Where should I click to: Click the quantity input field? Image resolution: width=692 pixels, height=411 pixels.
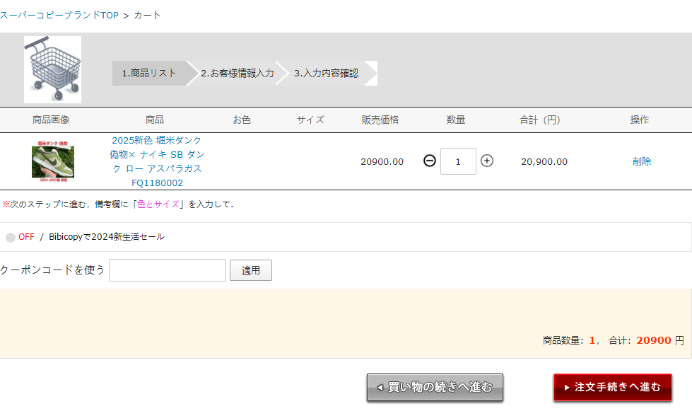coord(458,161)
